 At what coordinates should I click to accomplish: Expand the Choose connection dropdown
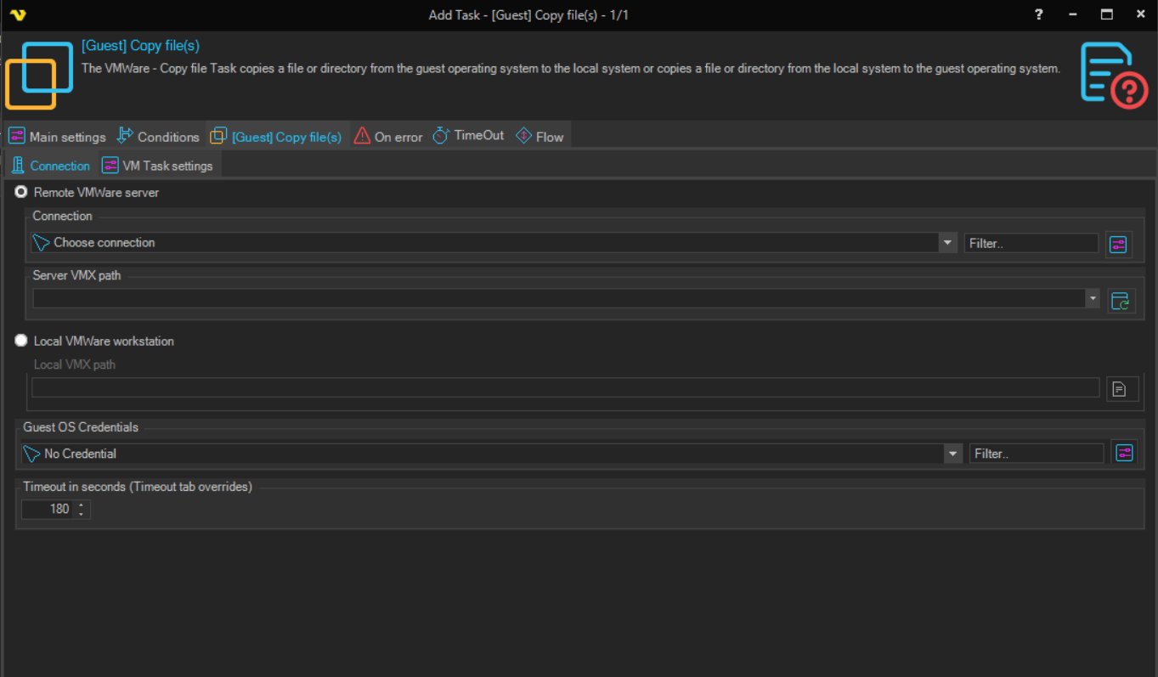948,243
